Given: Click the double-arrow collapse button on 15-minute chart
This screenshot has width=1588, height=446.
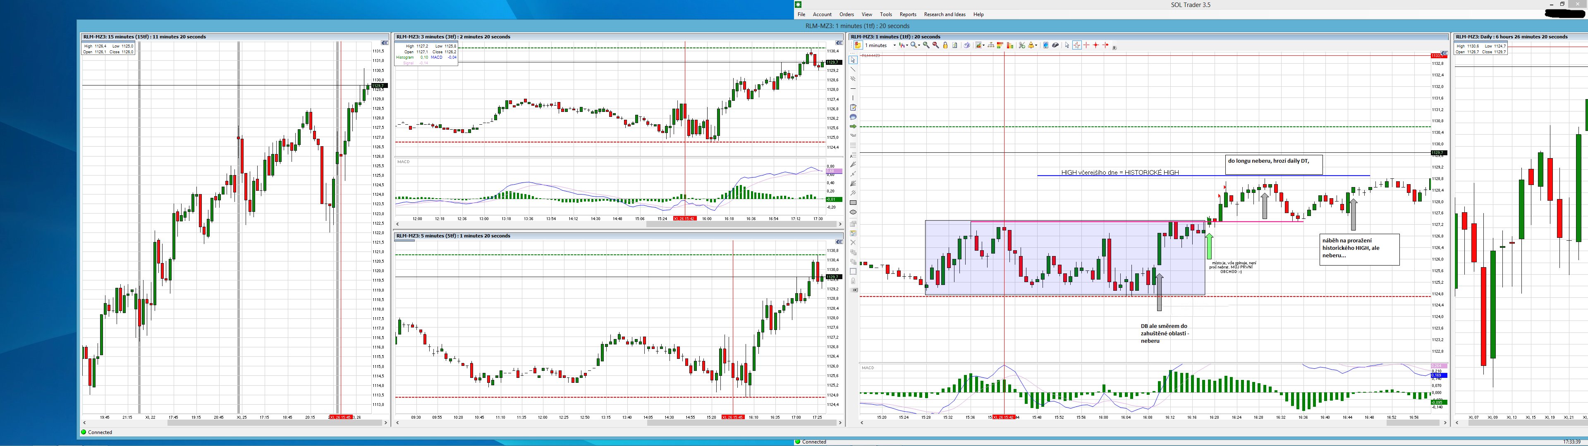Looking at the screenshot, I should (385, 43).
